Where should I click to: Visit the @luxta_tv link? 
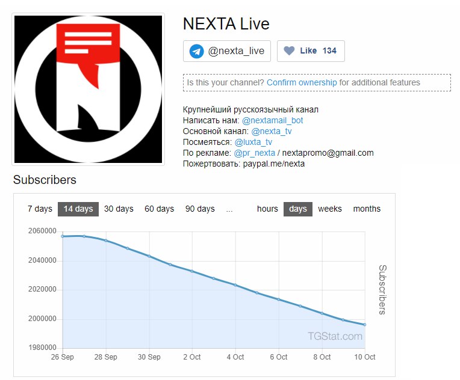(x=253, y=142)
